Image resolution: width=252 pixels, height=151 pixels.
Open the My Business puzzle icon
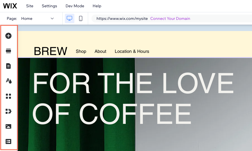8,111
